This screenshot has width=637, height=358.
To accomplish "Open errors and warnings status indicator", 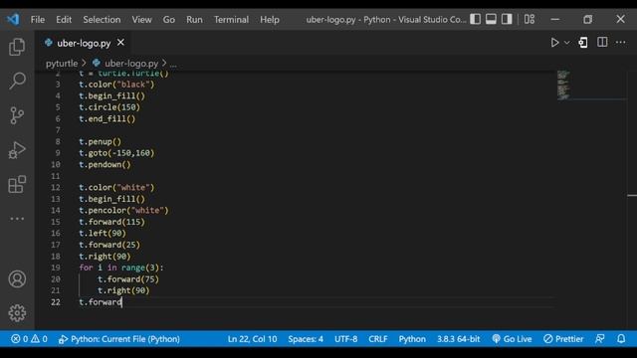I will tap(29, 339).
